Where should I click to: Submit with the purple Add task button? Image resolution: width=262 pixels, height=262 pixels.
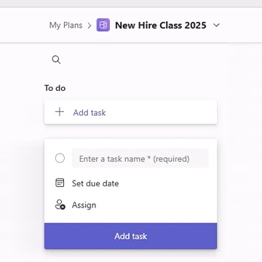130,236
